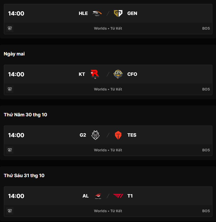216x222 pixels.
Task: Click the HLE team logo
Action: (x=97, y=13)
